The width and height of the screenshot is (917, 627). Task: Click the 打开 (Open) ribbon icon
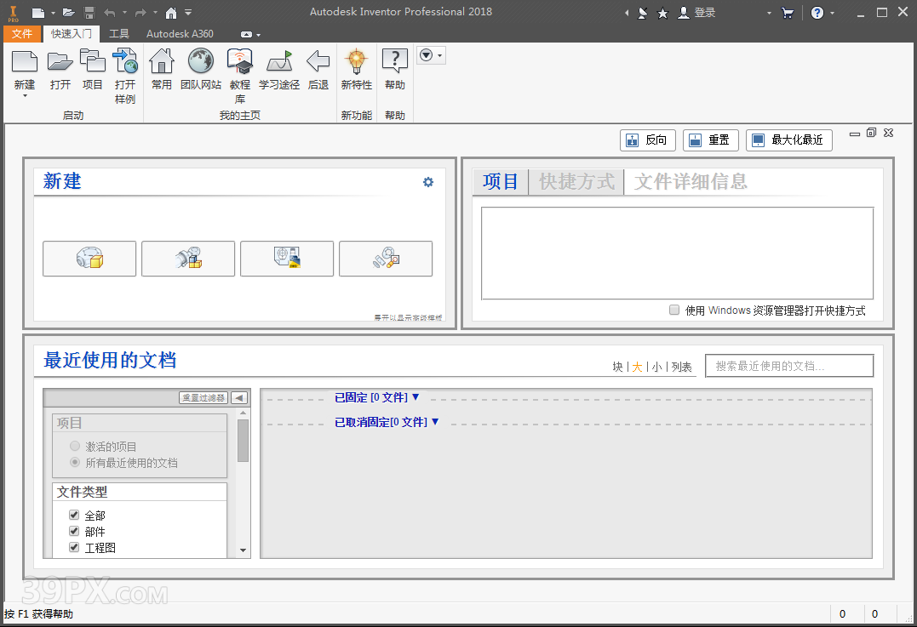(x=60, y=61)
